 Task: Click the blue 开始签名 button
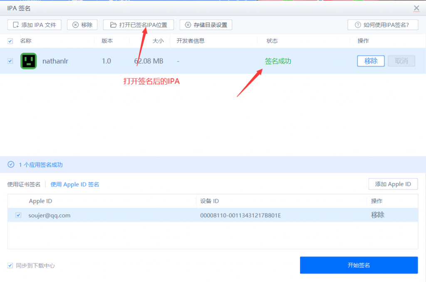pyautogui.click(x=359, y=265)
